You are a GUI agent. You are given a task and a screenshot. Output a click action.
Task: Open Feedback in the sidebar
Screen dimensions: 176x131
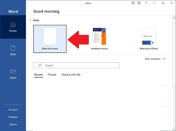tap(13, 117)
